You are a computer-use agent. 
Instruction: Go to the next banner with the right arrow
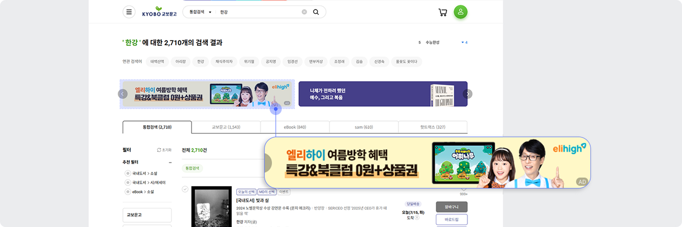tap(467, 94)
